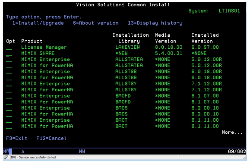Click media version 8.0.18.00
Screen dimensions: 248x162
(x=169, y=47)
